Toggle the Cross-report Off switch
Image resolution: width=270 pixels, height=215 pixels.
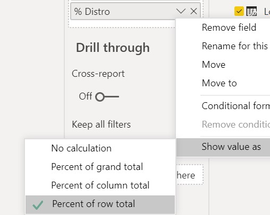coord(107,97)
